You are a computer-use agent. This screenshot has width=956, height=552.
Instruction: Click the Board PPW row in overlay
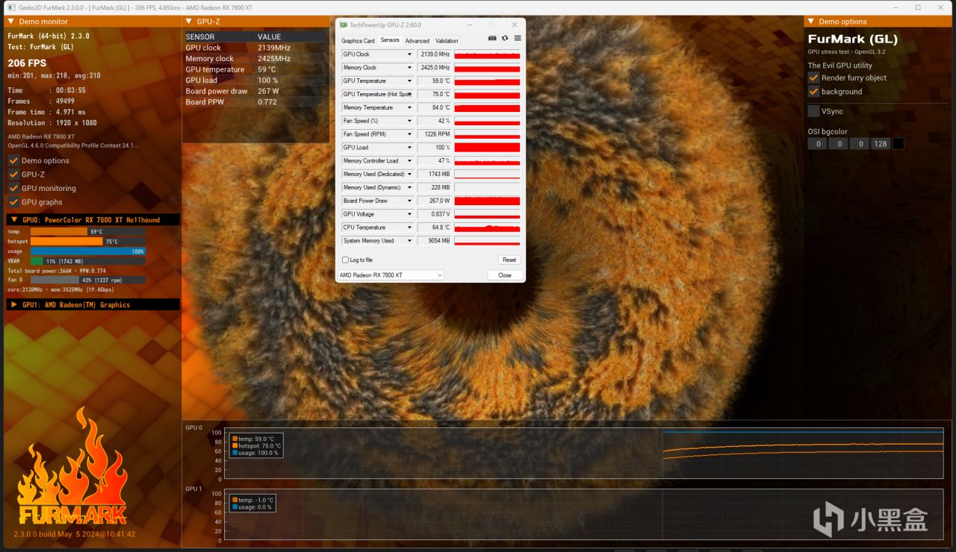coord(256,102)
